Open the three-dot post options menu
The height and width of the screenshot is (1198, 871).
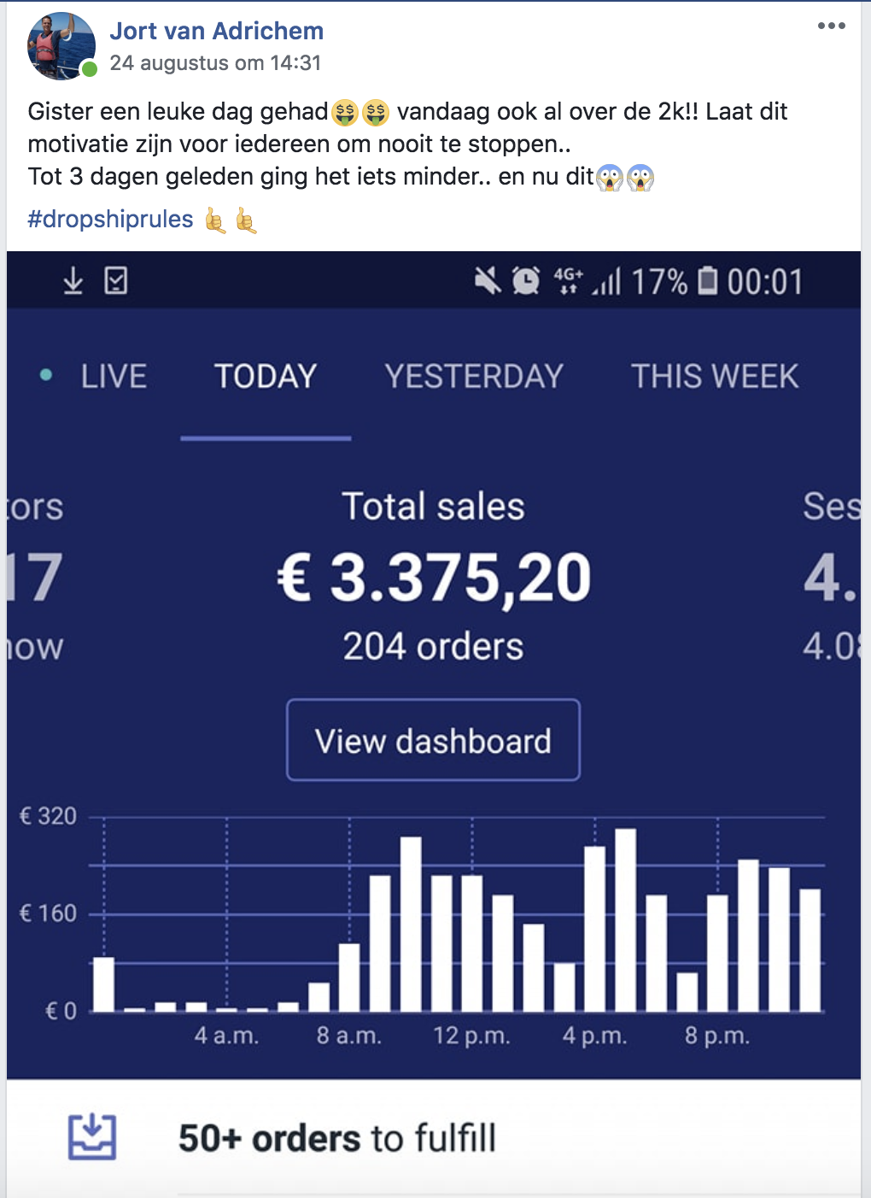(831, 26)
